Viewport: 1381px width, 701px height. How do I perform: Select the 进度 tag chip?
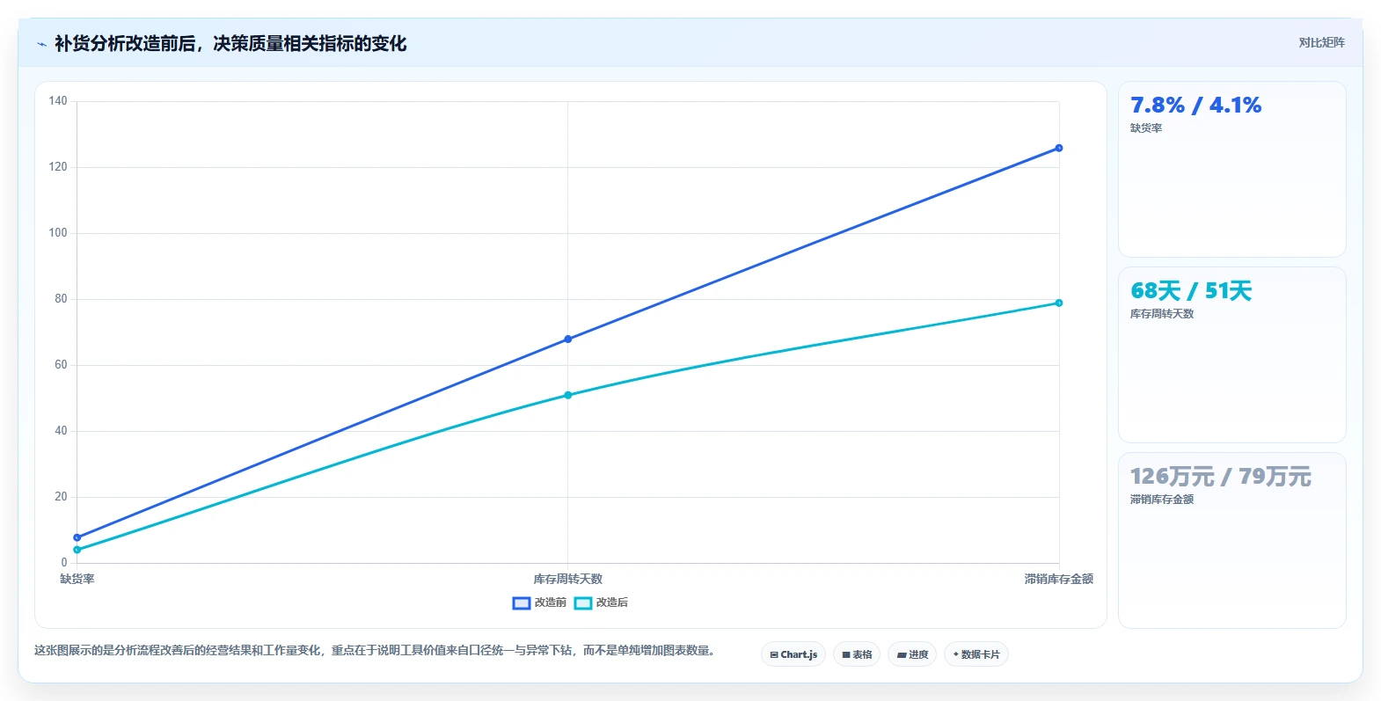(912, 654)
